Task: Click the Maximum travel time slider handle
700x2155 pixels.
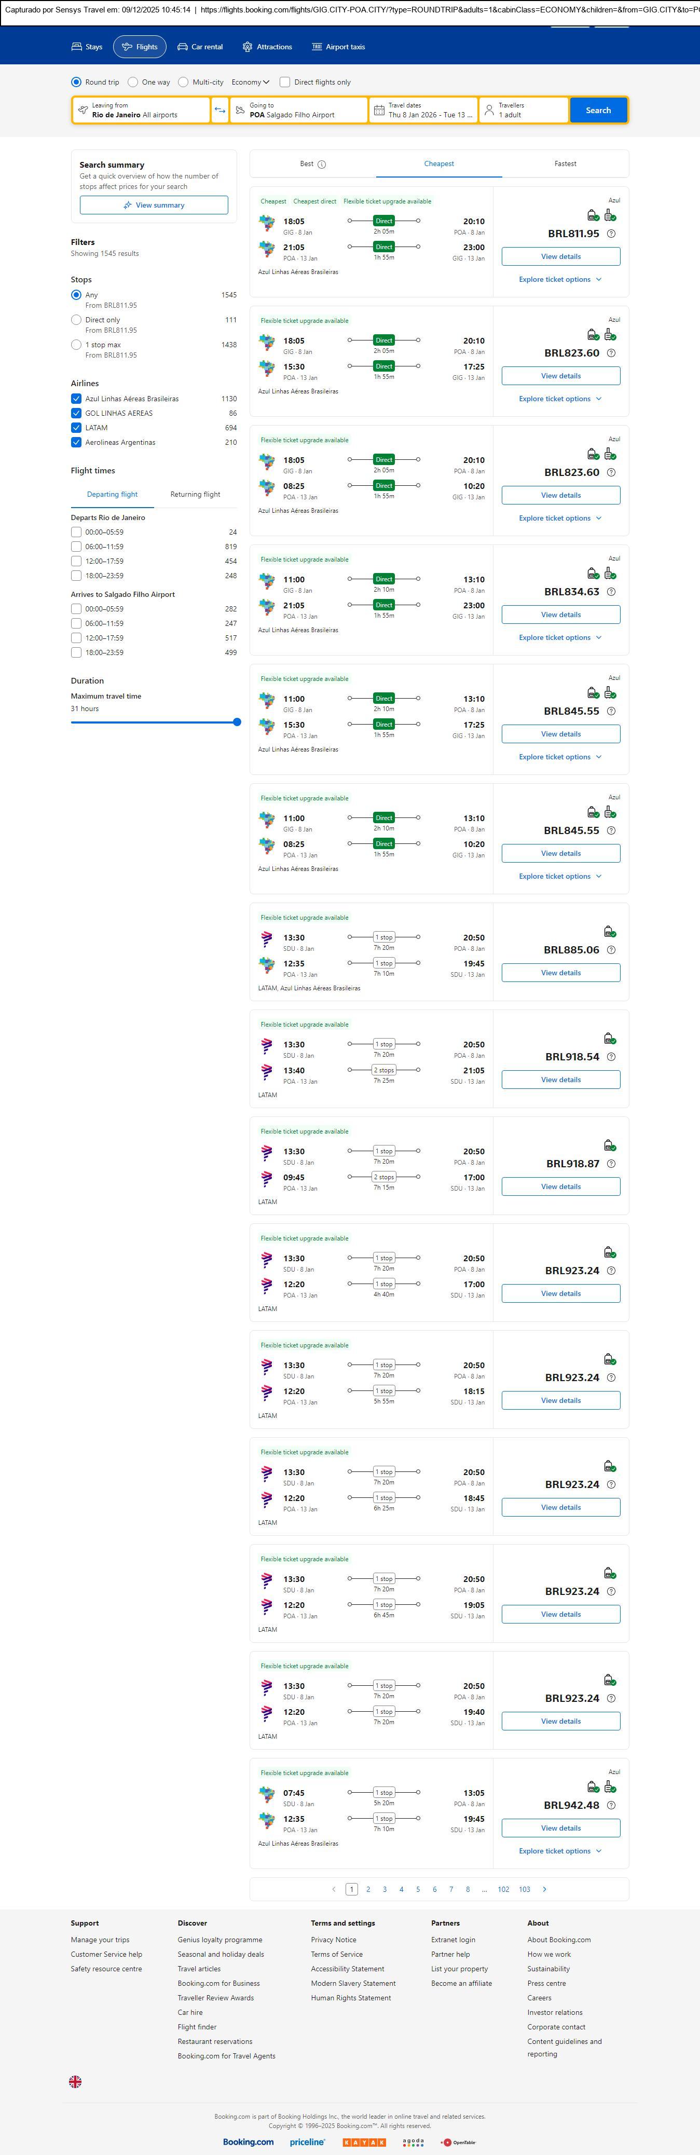Action: pos(237,722)
